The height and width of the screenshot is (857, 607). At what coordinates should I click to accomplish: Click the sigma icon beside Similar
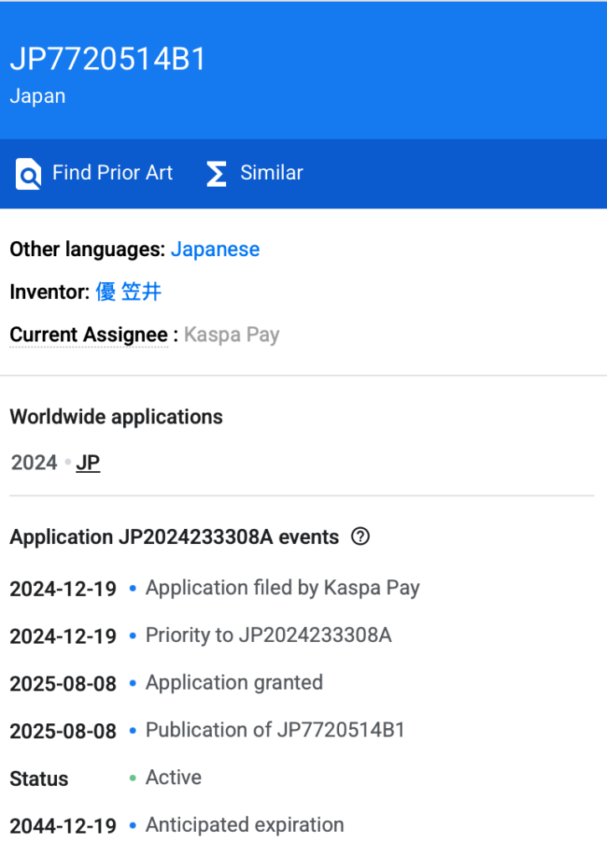click(x=216, y=174)
